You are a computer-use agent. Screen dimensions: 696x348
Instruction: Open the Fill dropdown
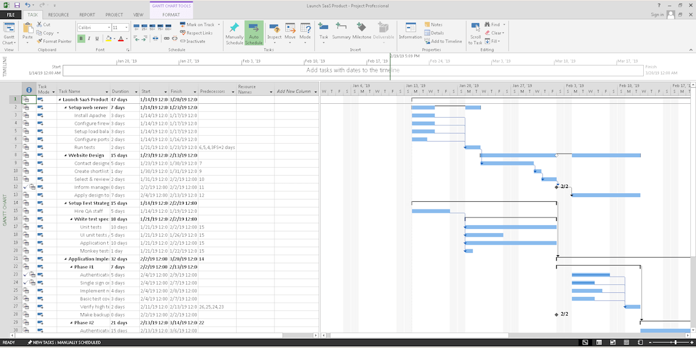click(x=499, y=41)
